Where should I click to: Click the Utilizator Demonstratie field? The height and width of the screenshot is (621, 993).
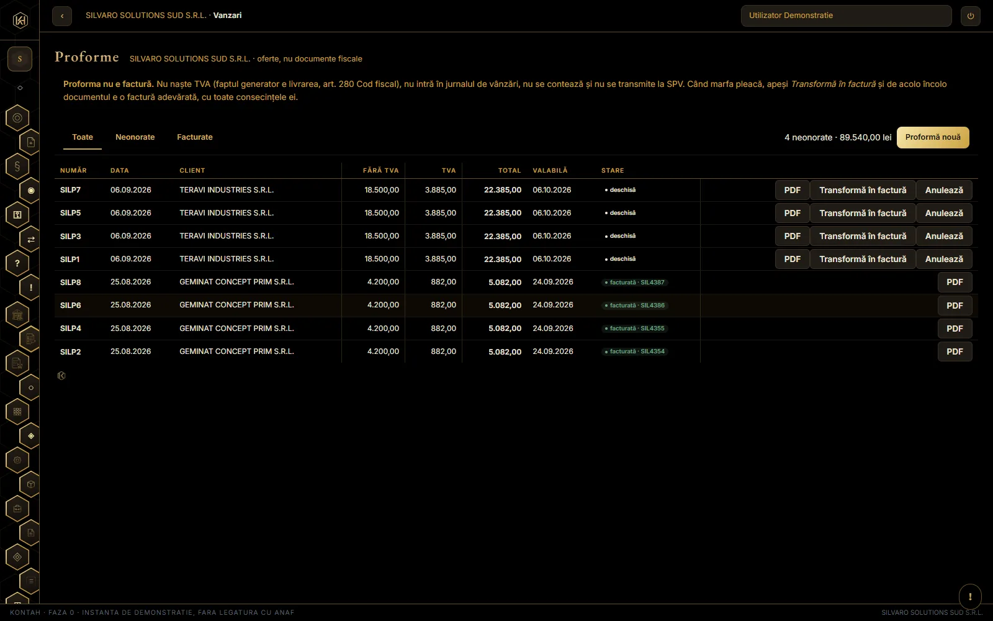[x=846, y=16]
